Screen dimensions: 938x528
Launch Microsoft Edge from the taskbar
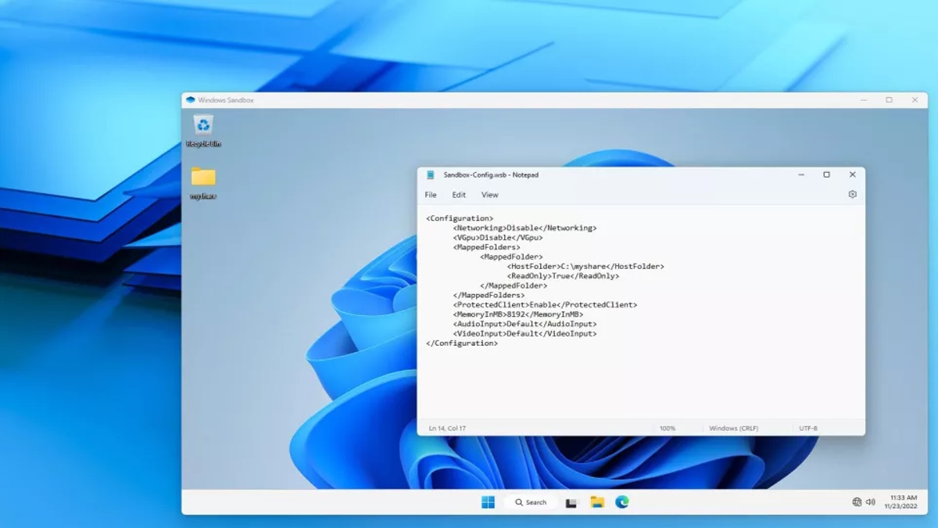[622, 502]
